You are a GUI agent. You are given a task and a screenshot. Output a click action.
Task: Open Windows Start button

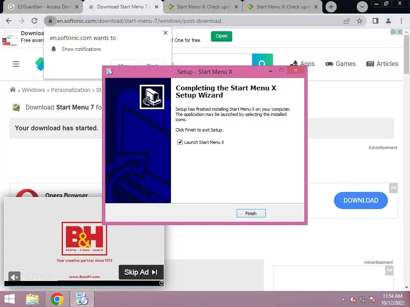[10, 299]
